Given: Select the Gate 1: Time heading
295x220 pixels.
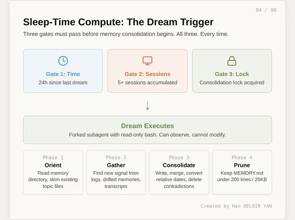Looking at the screenshot, I should [x=63, y=74].
